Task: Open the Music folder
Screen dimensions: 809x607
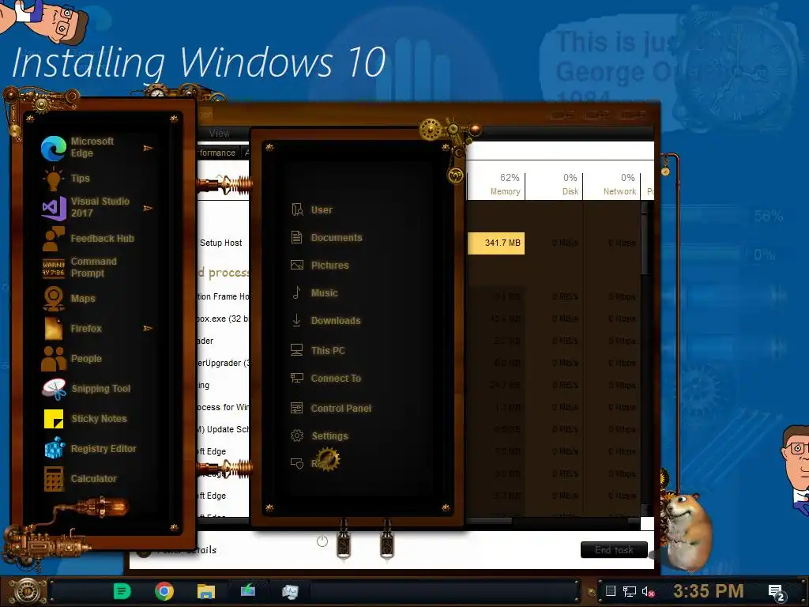Action: 314,292
